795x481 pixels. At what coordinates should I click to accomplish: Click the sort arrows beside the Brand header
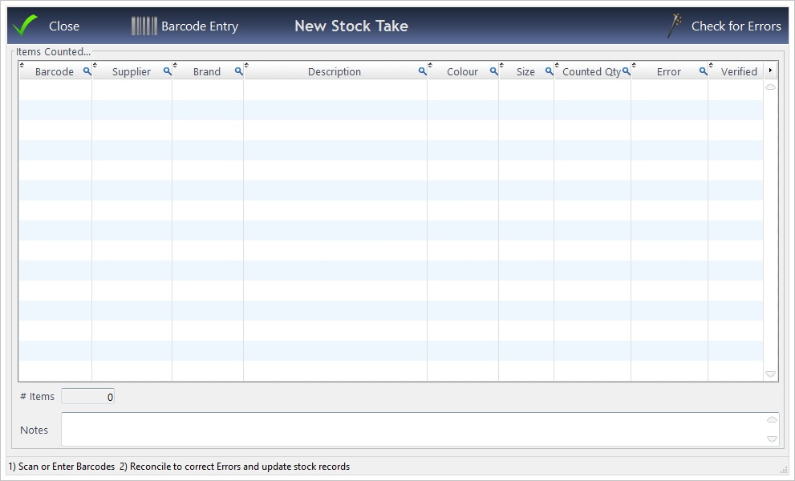[x=175, y=65]
